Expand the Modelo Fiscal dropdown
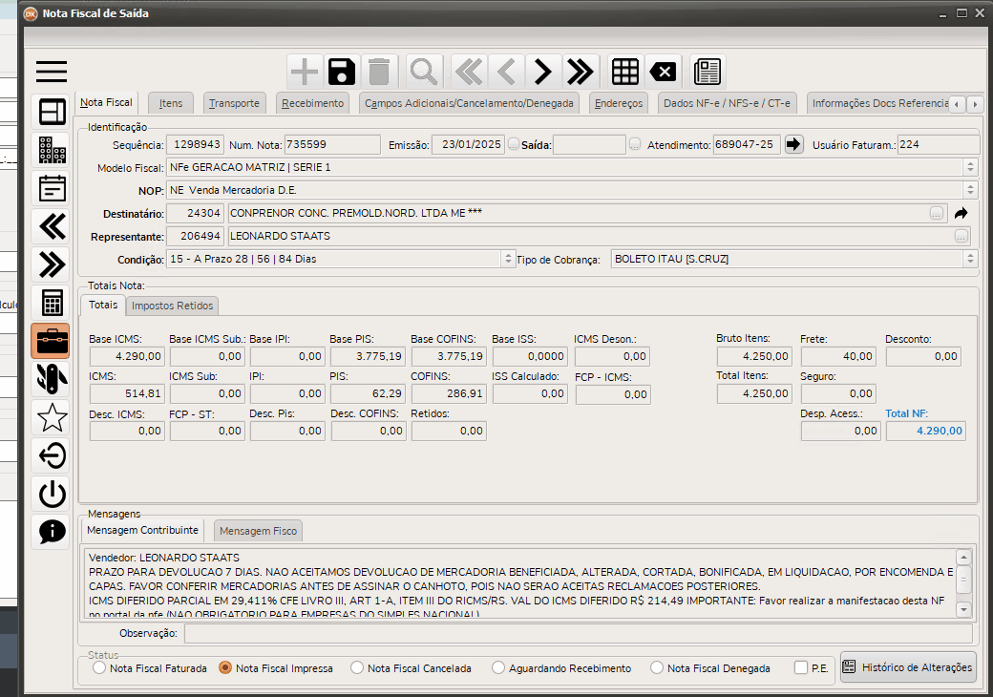The height and width of the screenshot is (697, 993). tap(970, 167)
